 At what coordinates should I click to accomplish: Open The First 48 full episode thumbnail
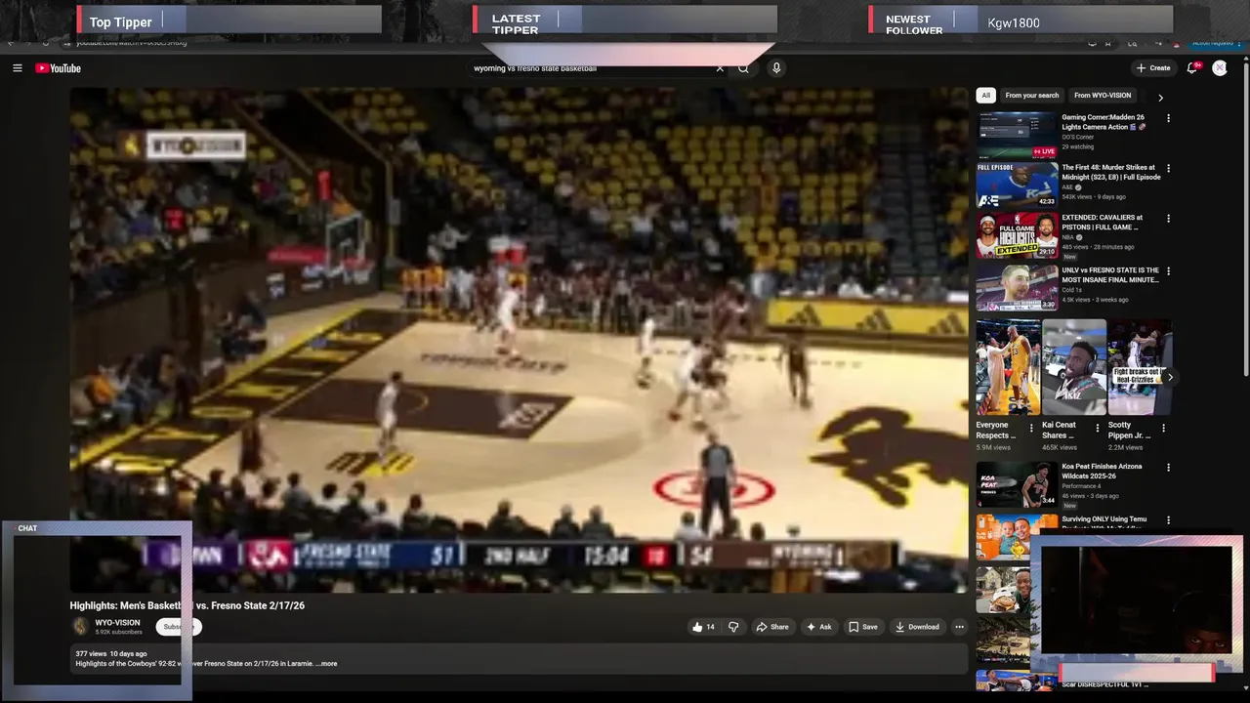tap(1018, 186)
